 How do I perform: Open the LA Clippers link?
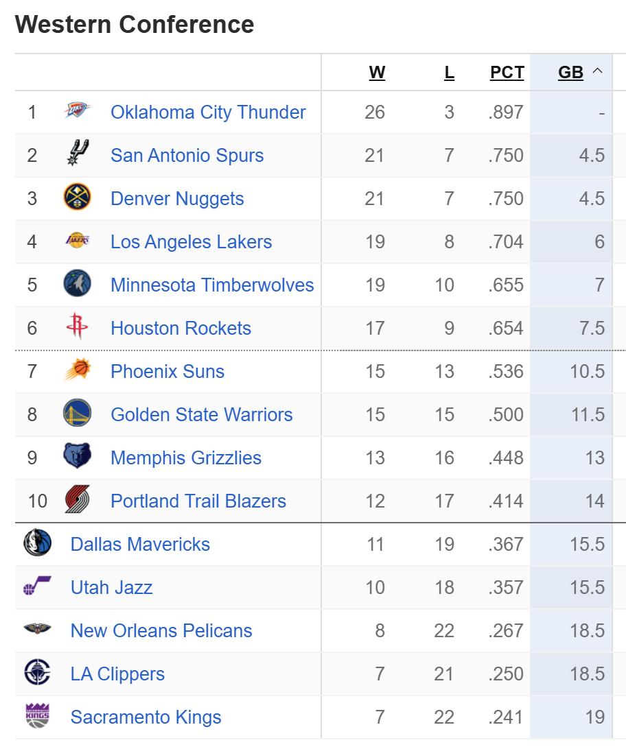pos(117,674)
